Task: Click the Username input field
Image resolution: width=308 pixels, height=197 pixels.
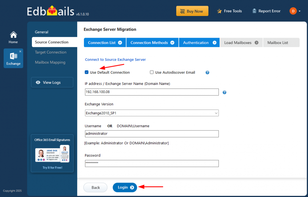Action: pyautogui.click(x=152, y=134)
